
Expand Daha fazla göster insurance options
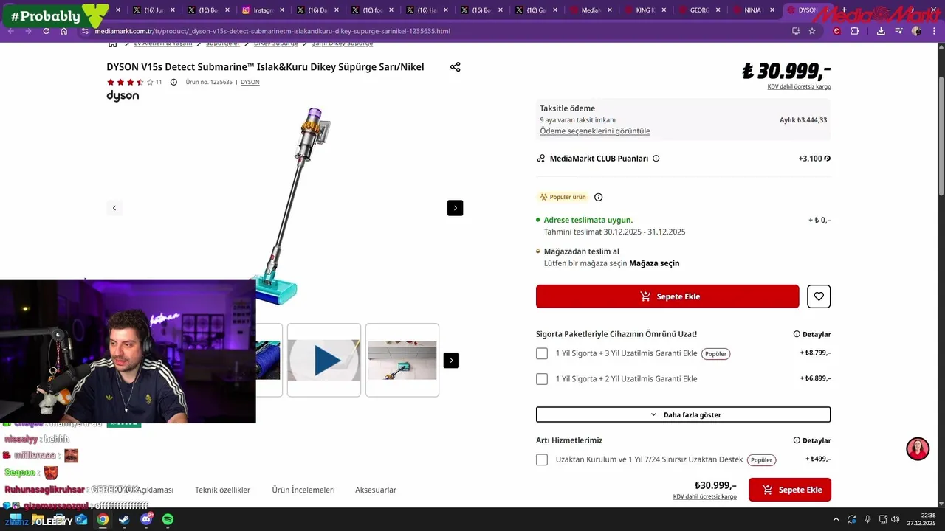point(683,414)
